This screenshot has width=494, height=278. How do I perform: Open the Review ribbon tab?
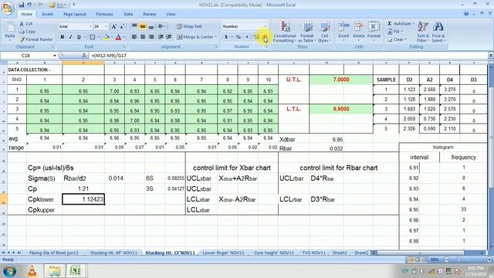[149, 14]
